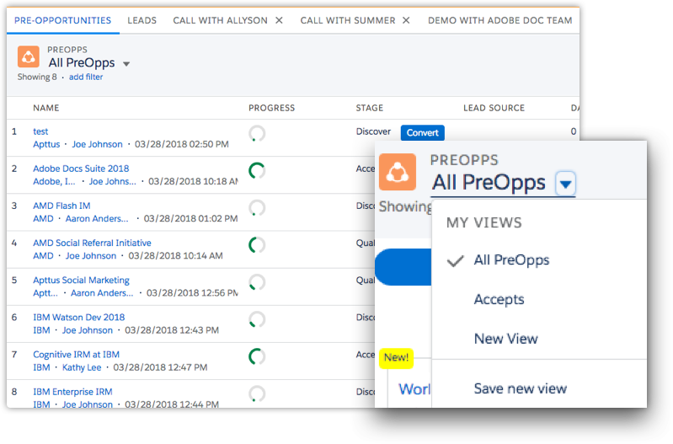Viewport: 673px width, 444px height.
Task: Open AMD Social Referral Initiative record
Action: (x=93, y=243)
